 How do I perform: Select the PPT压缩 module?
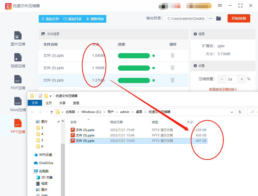tap(18, 126)
